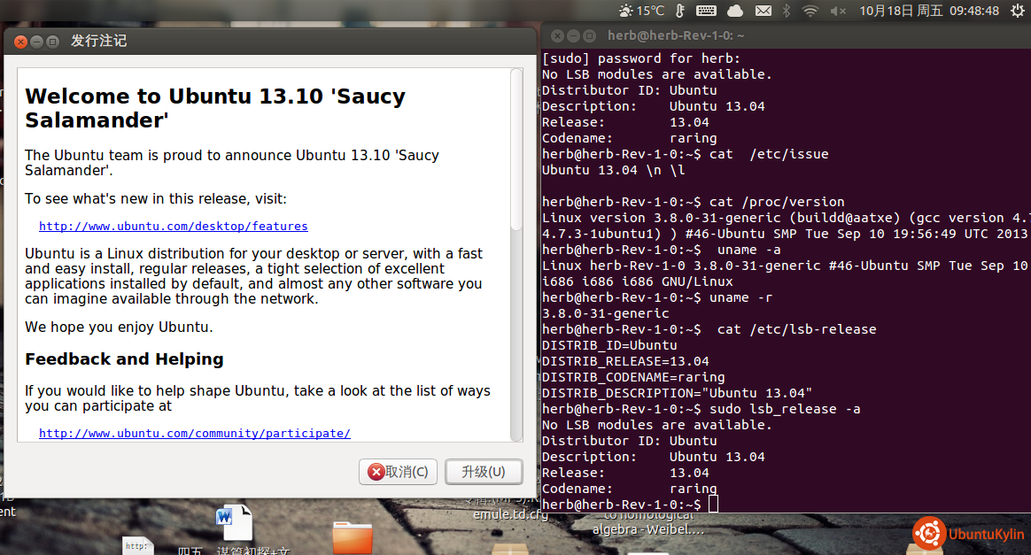Open the cloud sync indicator
The image size is (1031, 555).
click(735, 11)
